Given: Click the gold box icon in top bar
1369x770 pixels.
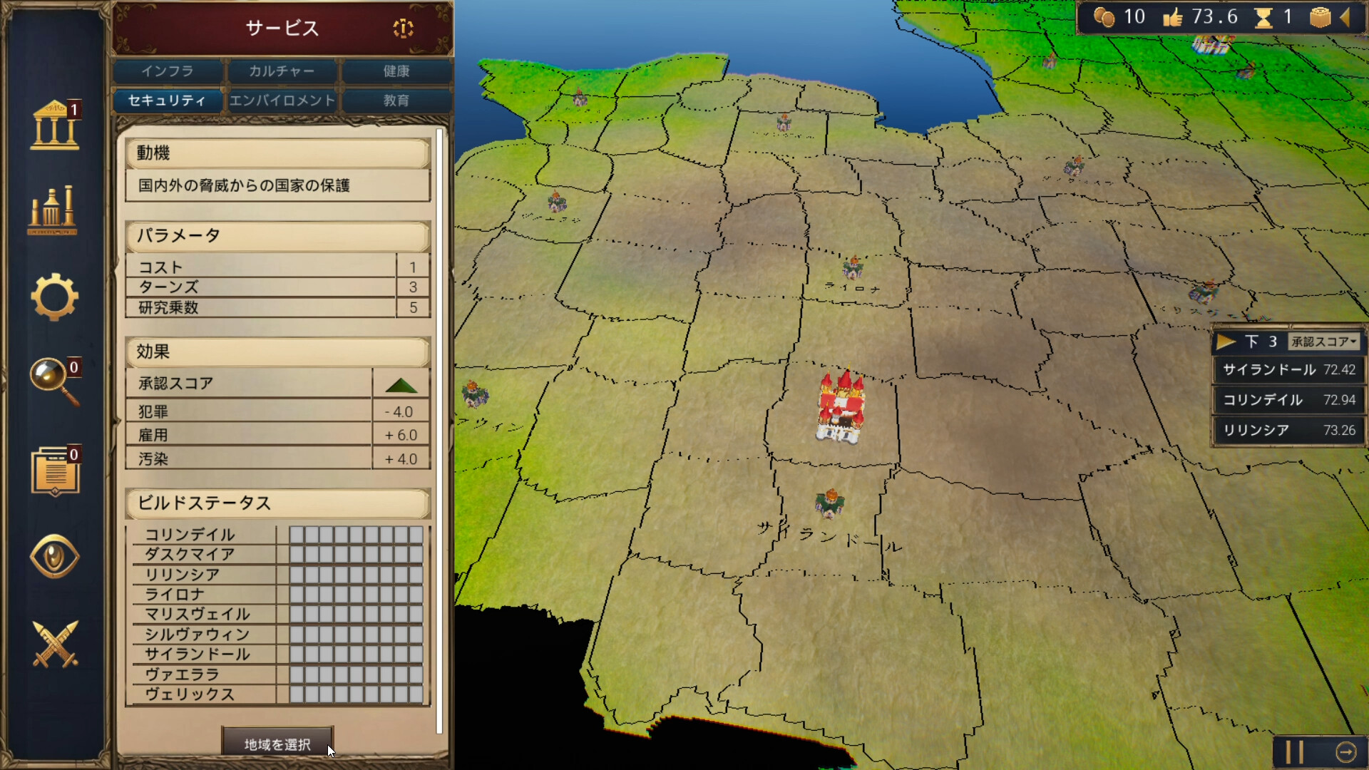Looking at the screenshot, I should 1320,17.
